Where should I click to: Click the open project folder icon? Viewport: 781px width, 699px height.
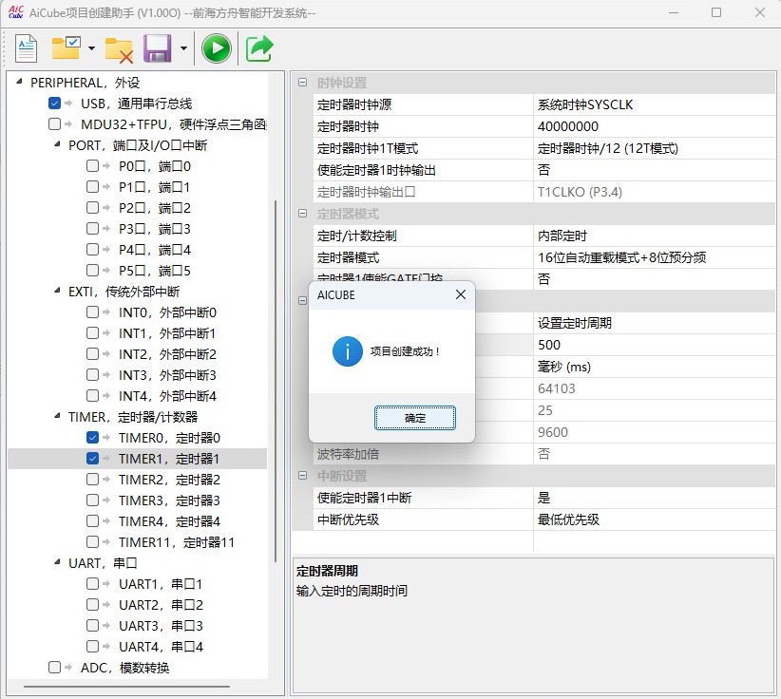pos(67,48)
